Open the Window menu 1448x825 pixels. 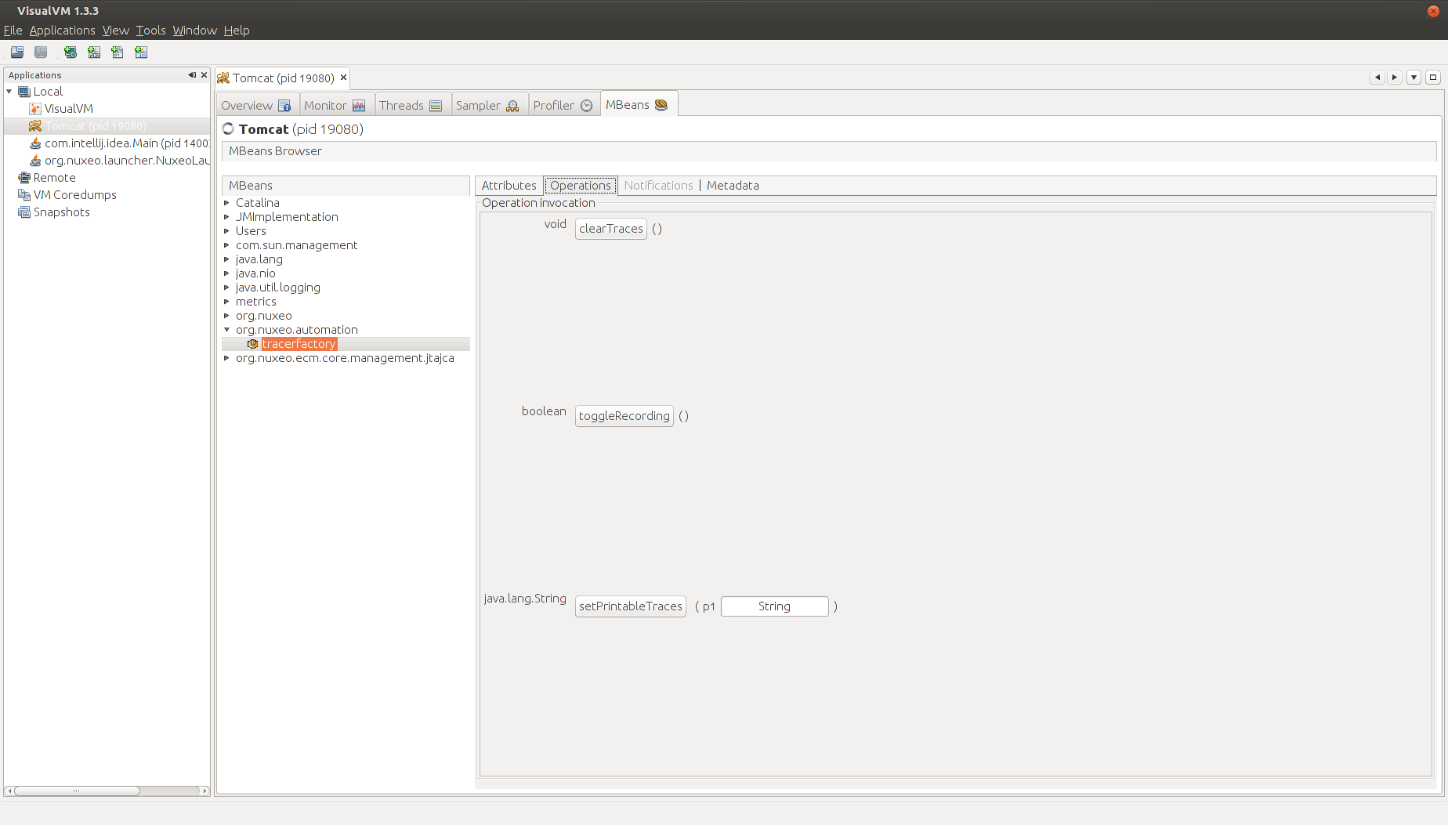click(x=194, y=31)
